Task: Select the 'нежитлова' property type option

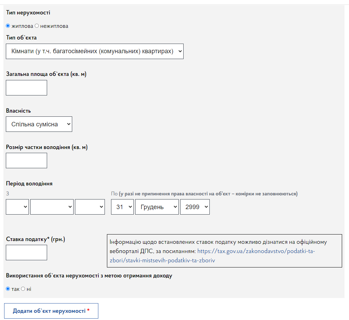Action: tap(37, 26)
